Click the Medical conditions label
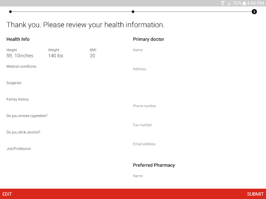The height and width of the screenshot is (199, 266). [x=21, y=66]
